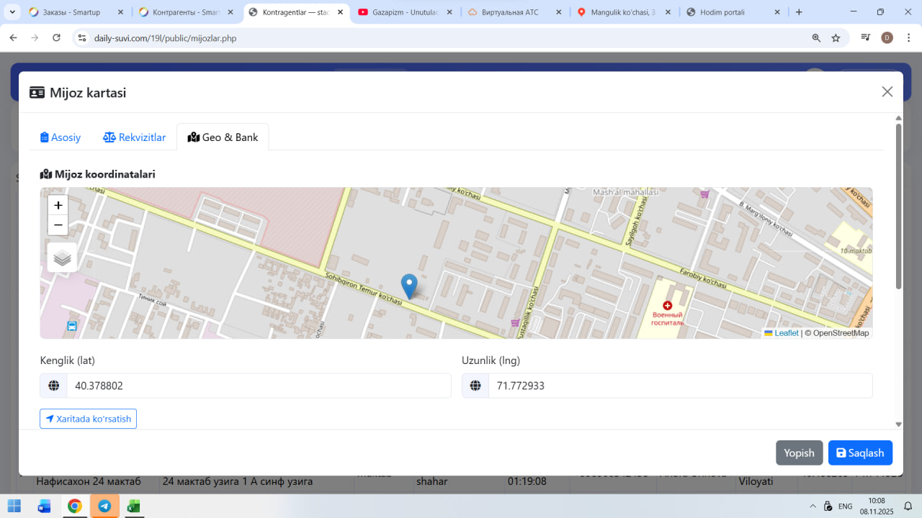The height and width of the screenshot is (518, 922).
Task: Open the browser tab list dropdown
Action: click(x=12, y=12)
